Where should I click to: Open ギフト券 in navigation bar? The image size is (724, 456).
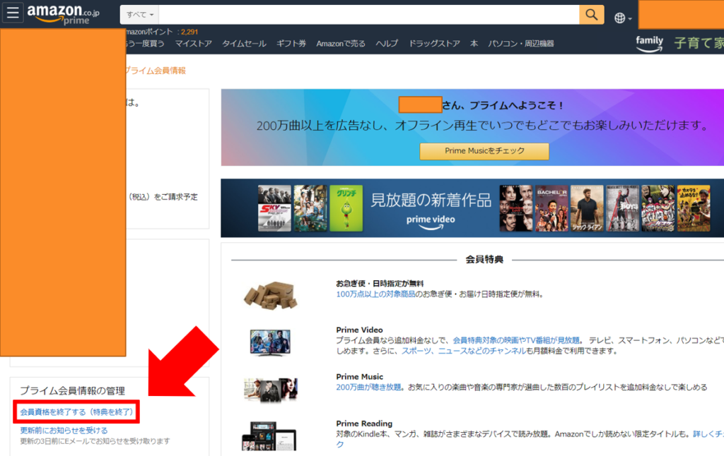click(x=291, y=44)
